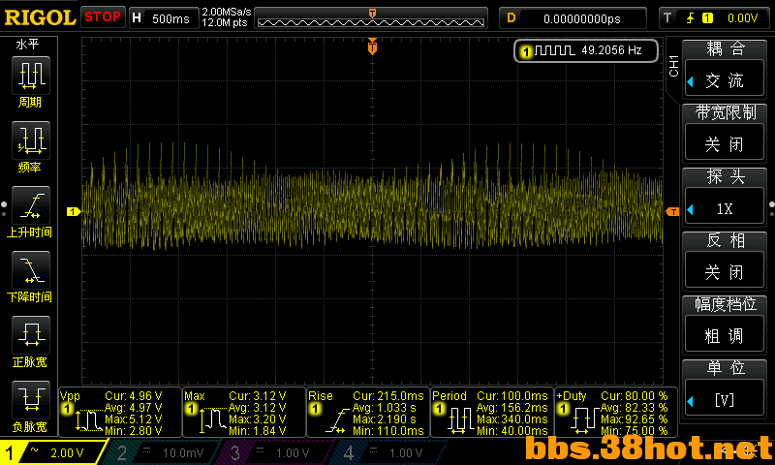
Task: Click the sample rate 2.00MSa/s readout
Action: point(226,12)
